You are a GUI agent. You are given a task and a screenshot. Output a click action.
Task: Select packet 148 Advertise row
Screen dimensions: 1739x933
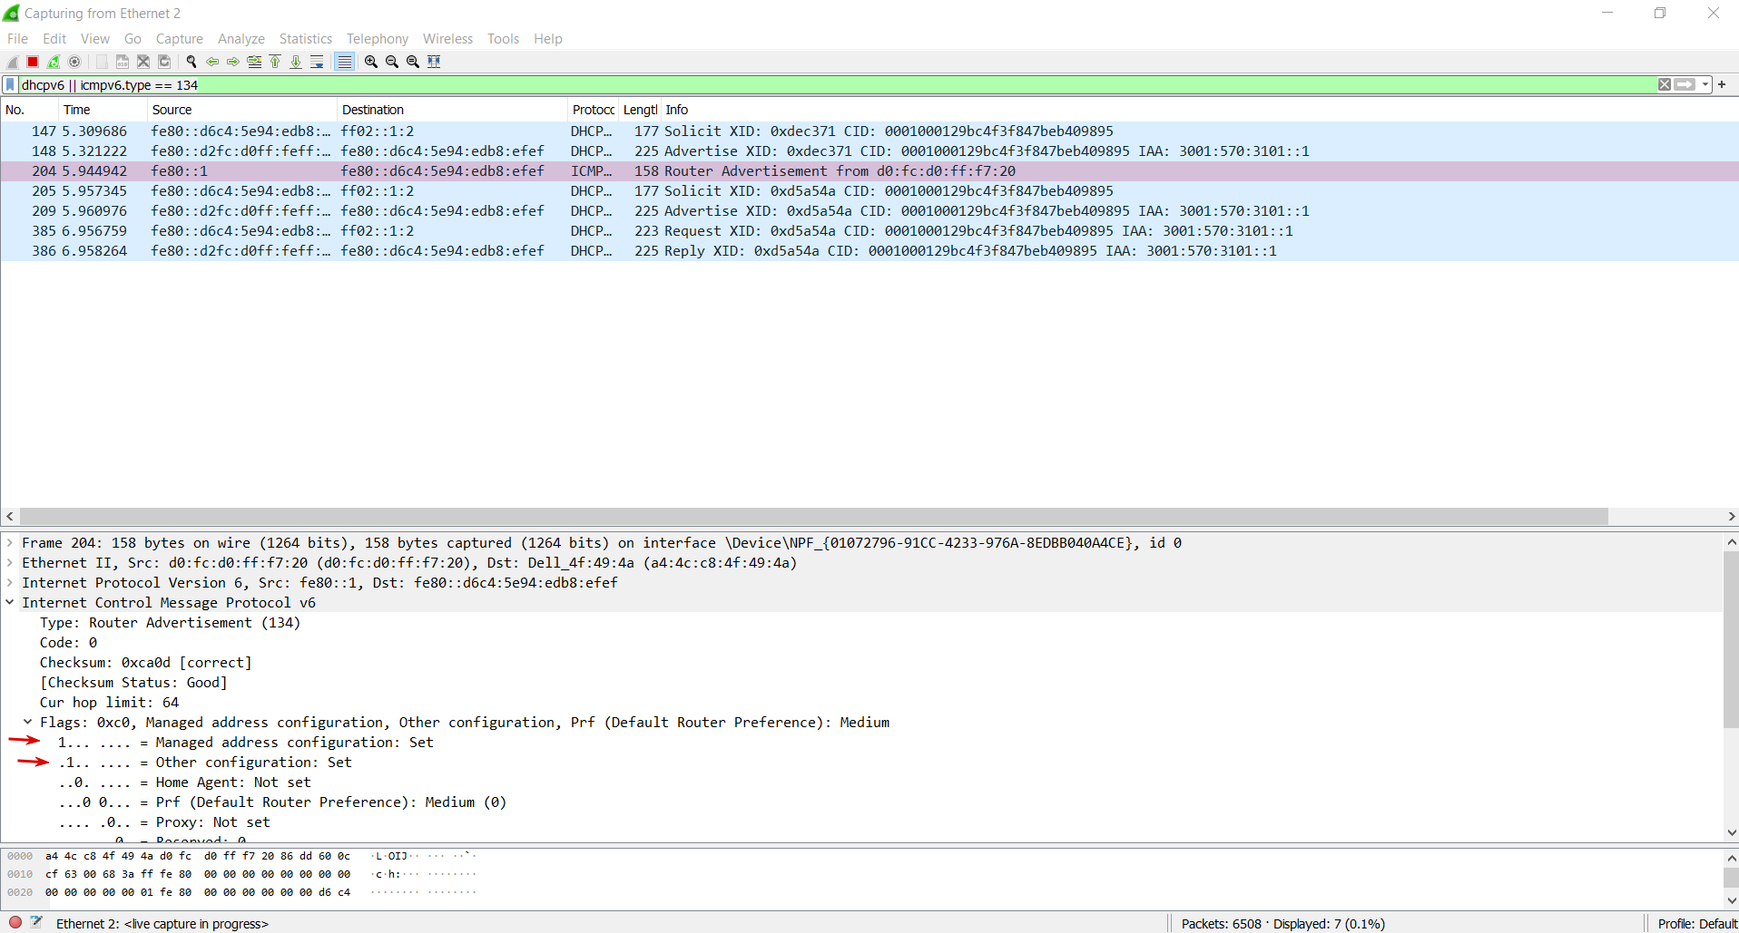click(x=869, y=151)
